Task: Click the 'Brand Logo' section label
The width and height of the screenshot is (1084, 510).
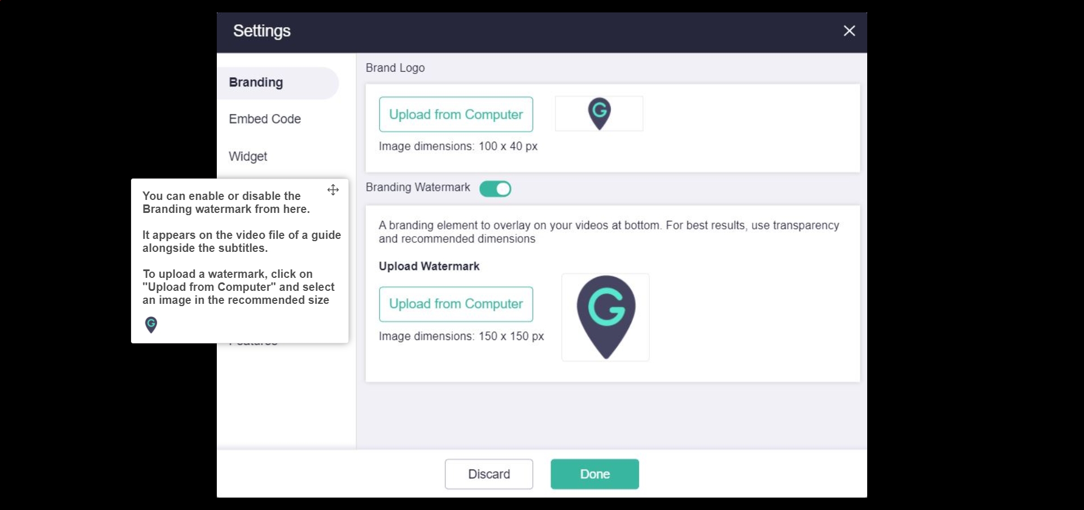Action: pos(395,68)
